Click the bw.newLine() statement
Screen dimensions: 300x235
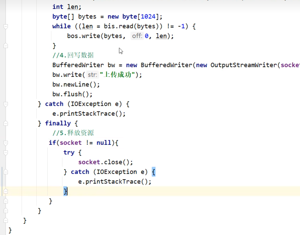coord(76,84)
